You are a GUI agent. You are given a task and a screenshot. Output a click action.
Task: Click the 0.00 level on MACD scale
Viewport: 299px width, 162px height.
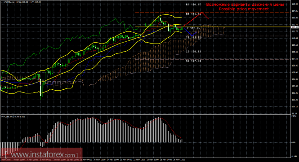click(293, 142)
